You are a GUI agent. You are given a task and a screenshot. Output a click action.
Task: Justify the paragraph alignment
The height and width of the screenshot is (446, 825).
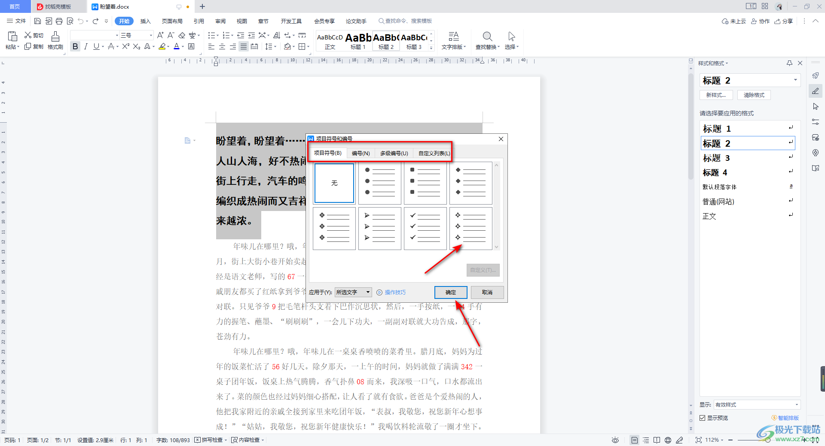[244, 47]
